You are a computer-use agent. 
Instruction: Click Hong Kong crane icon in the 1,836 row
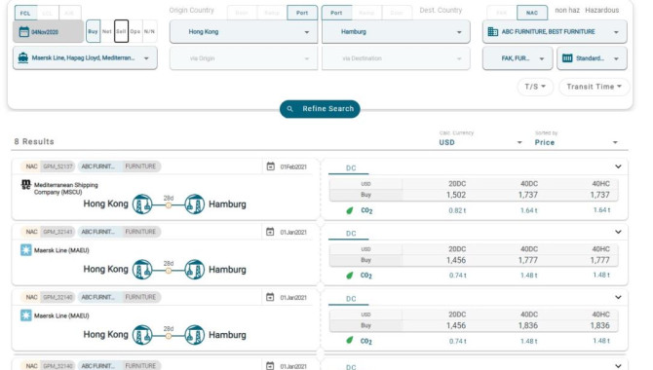[x=142, y=335]
